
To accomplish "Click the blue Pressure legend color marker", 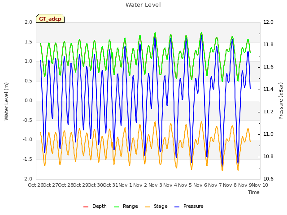I will 177,207.
